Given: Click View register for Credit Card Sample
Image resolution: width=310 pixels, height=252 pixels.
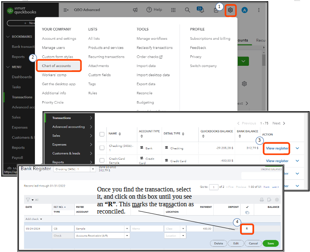Looking at the screenshot, I should [277, 161].
